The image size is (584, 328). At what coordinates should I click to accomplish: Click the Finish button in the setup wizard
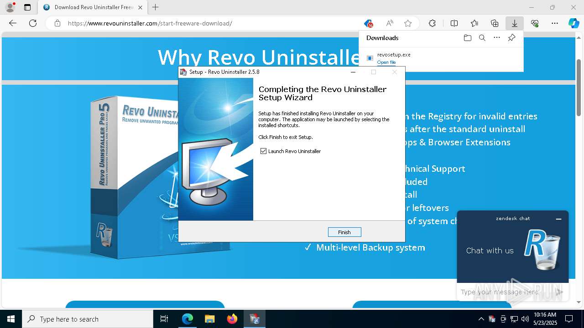pyautogui.click(x=344, y=232)
